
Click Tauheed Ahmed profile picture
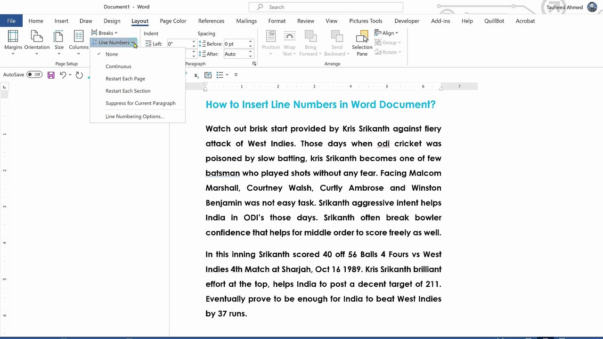592,7
